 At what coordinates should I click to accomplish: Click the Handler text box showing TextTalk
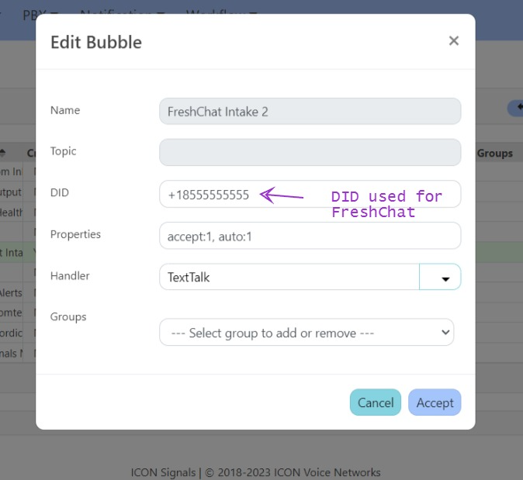(289, 277)
